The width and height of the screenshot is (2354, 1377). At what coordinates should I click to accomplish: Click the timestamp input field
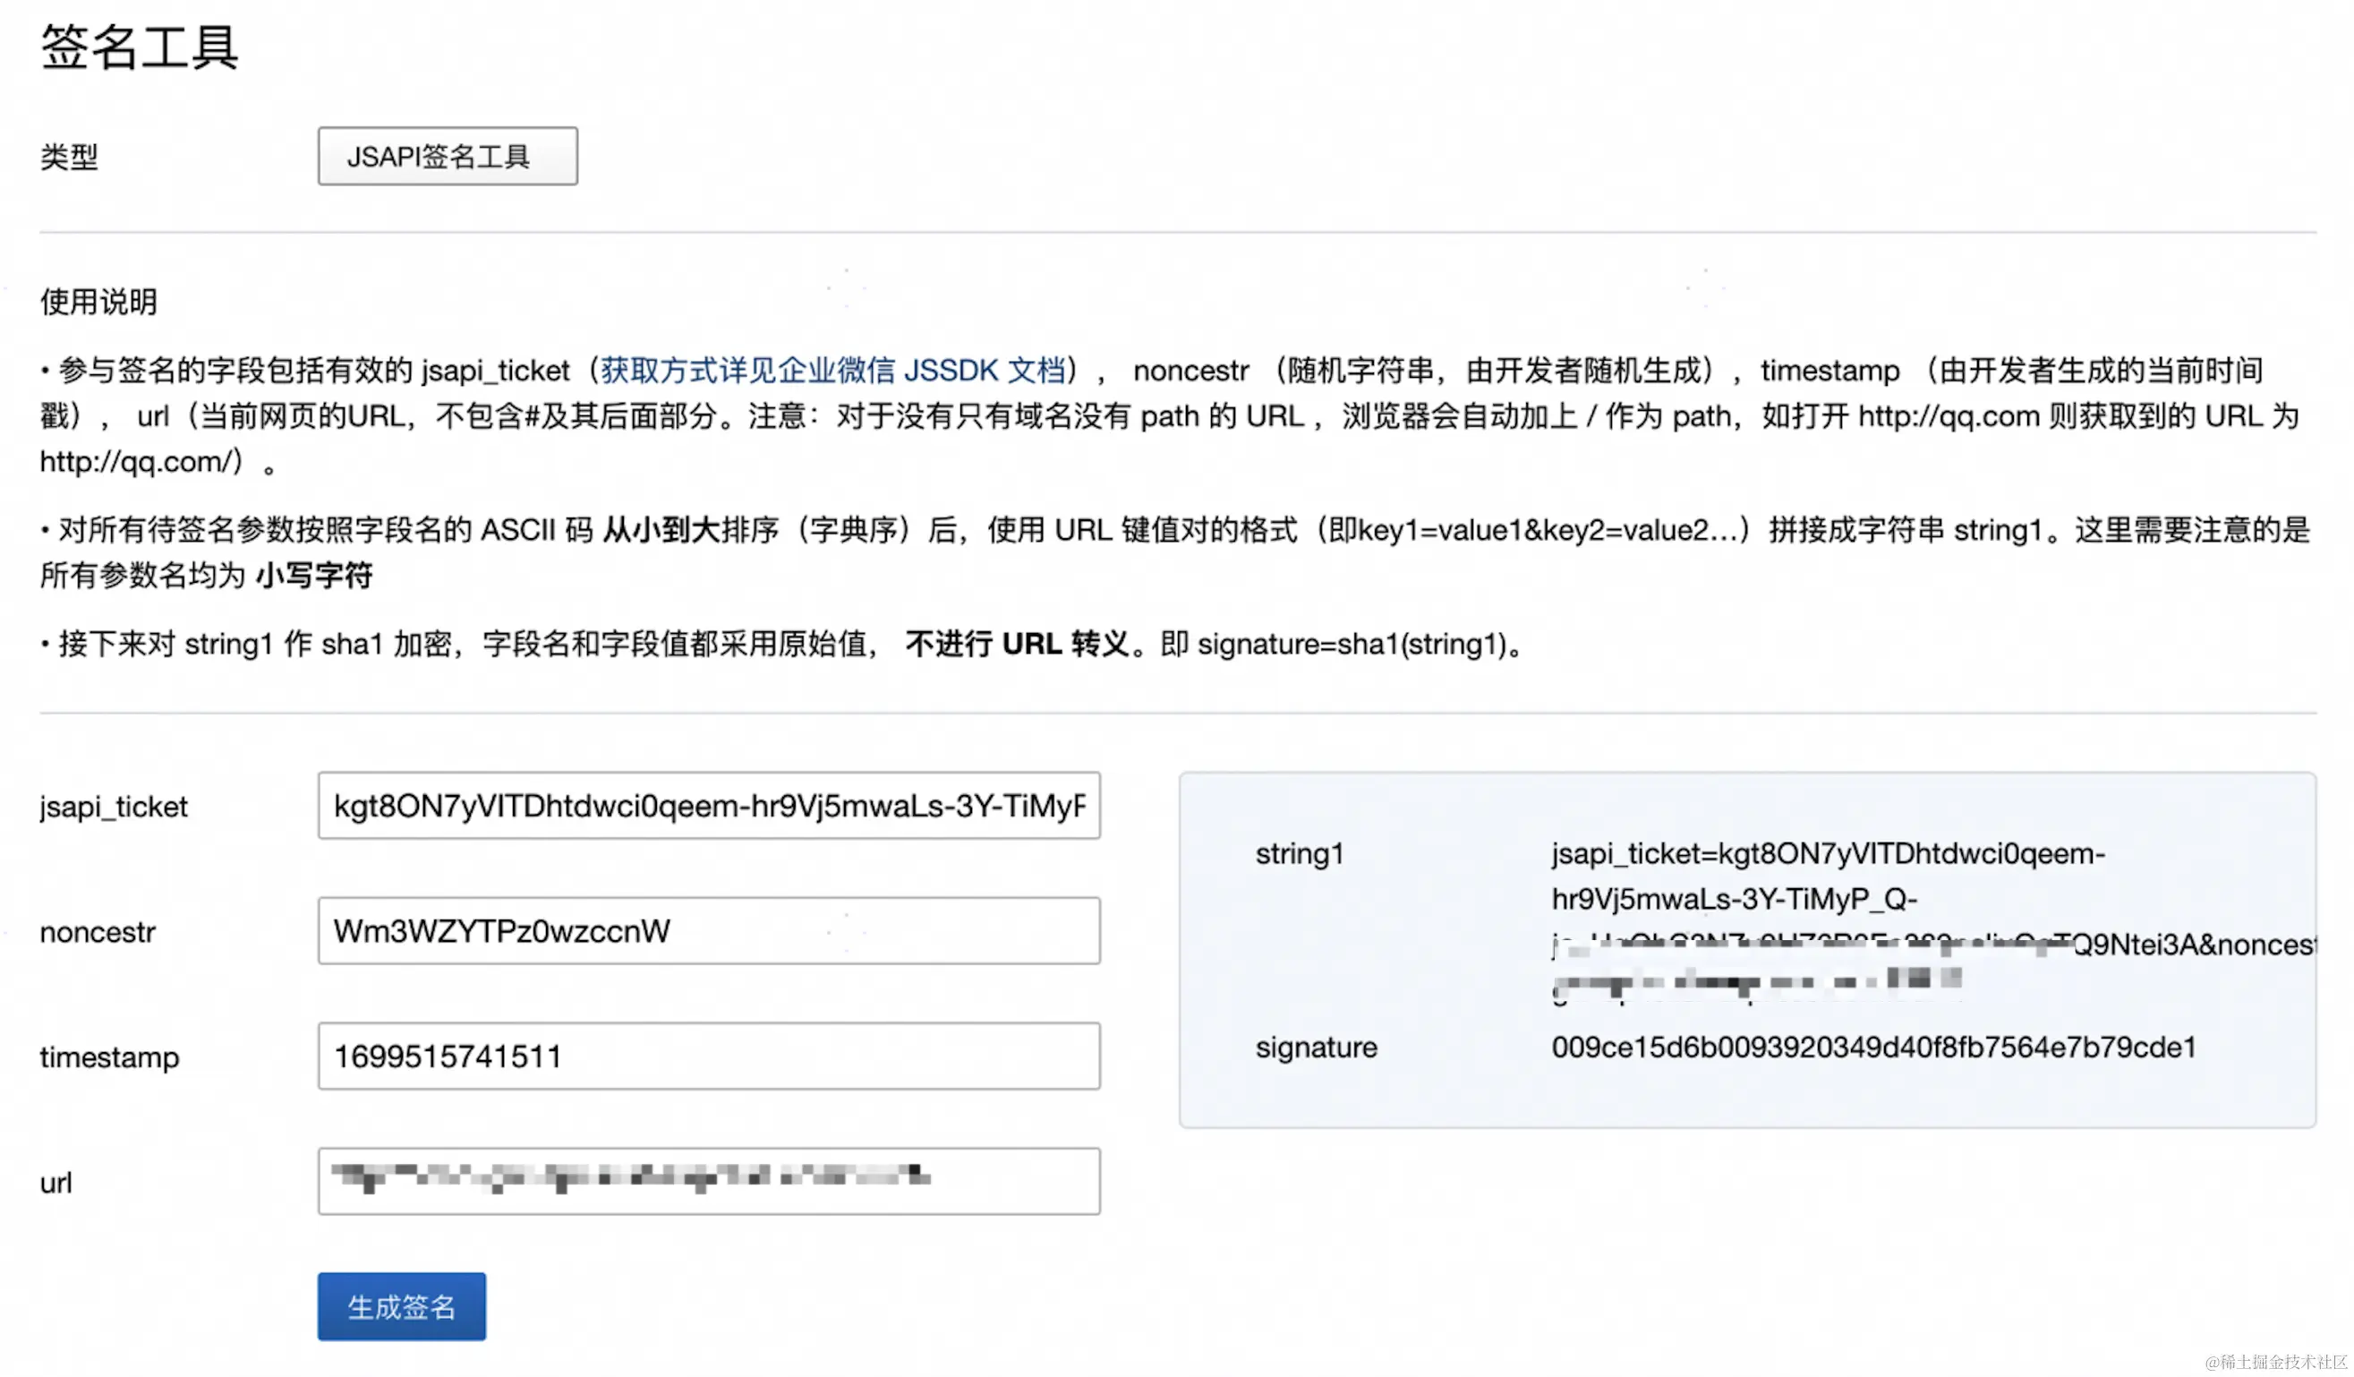pyautogui.click(x=708, y=1056)
